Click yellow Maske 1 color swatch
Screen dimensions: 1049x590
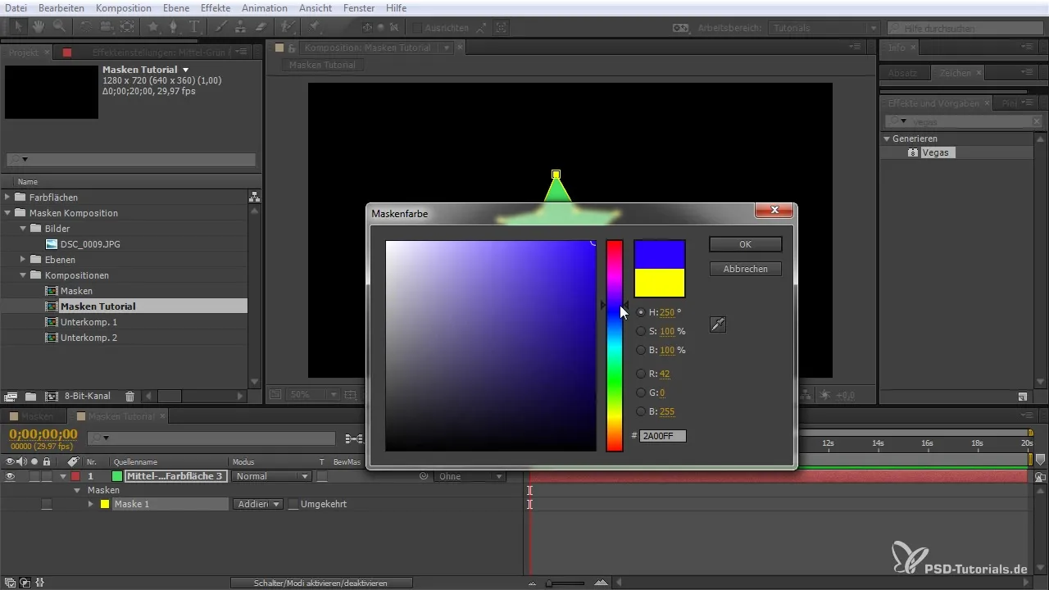click(105, 504)
